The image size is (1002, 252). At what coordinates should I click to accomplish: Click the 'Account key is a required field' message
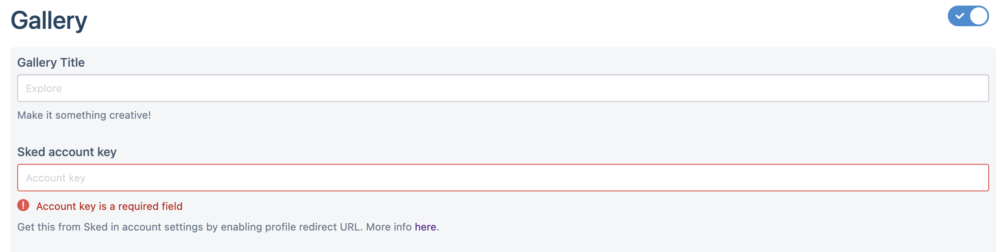[x=109, y=206]
